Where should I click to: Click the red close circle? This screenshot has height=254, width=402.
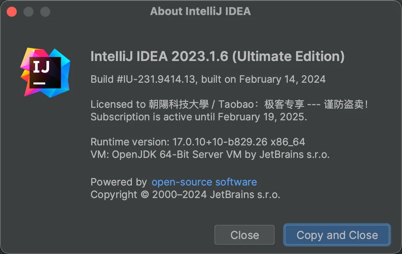[x=12, y=11]
